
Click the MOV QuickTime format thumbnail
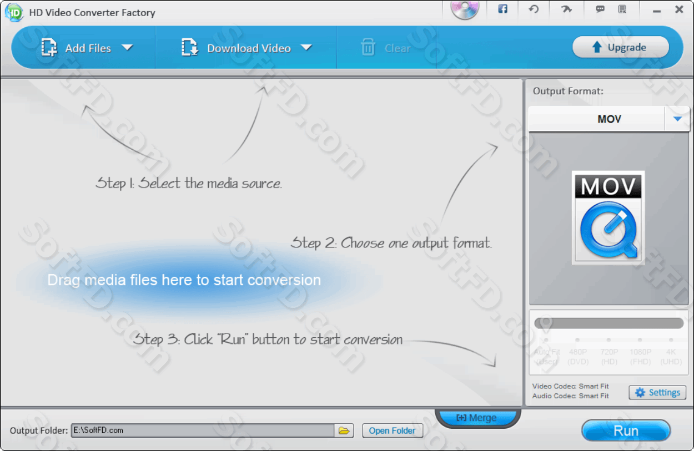tap(608, 217)
